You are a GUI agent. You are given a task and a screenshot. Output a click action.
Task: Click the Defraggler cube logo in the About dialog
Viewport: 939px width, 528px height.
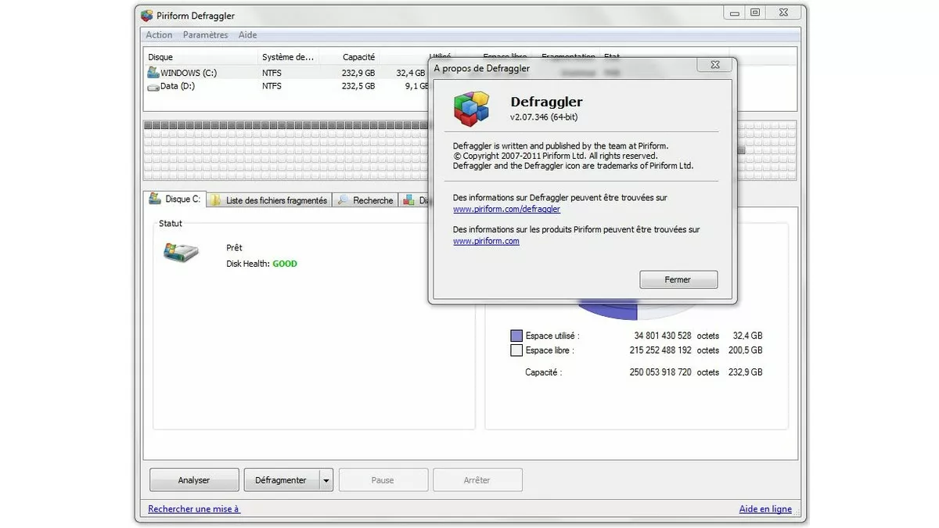(x=470, y=108)
